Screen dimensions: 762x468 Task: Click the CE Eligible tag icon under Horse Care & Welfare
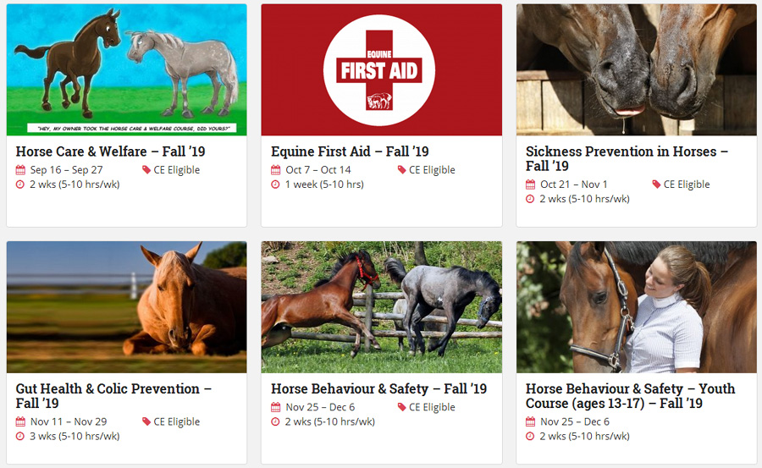[x=146, y=169]
